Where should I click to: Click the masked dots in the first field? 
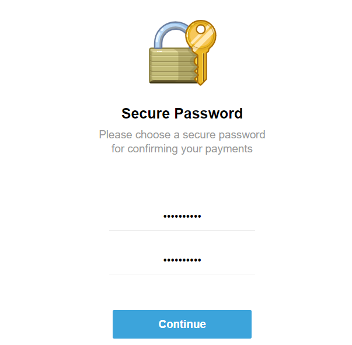(182, 217)
